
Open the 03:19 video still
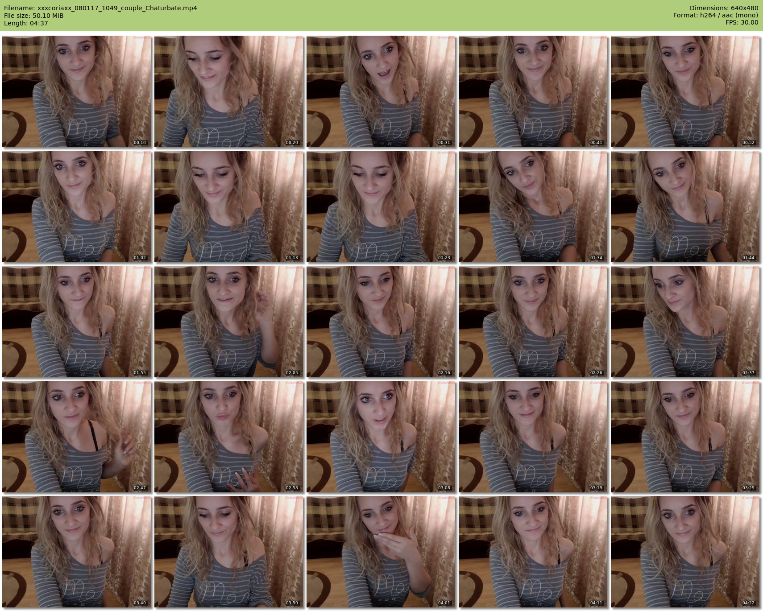point(533,437)
